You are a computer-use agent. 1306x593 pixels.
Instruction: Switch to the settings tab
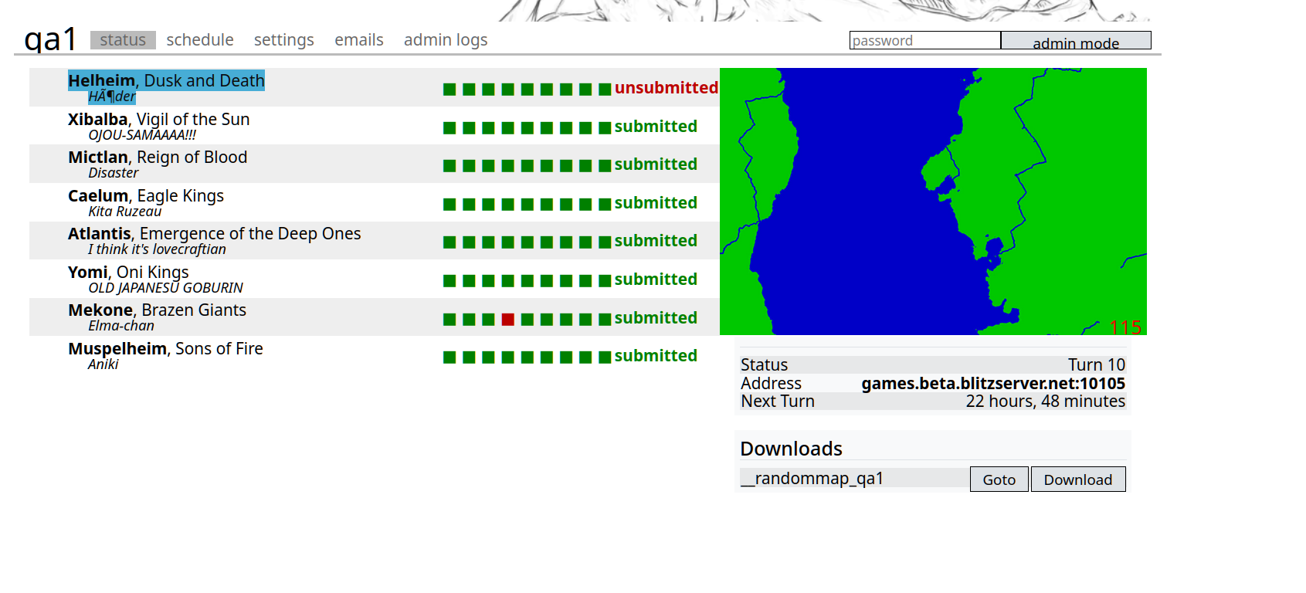283,40
